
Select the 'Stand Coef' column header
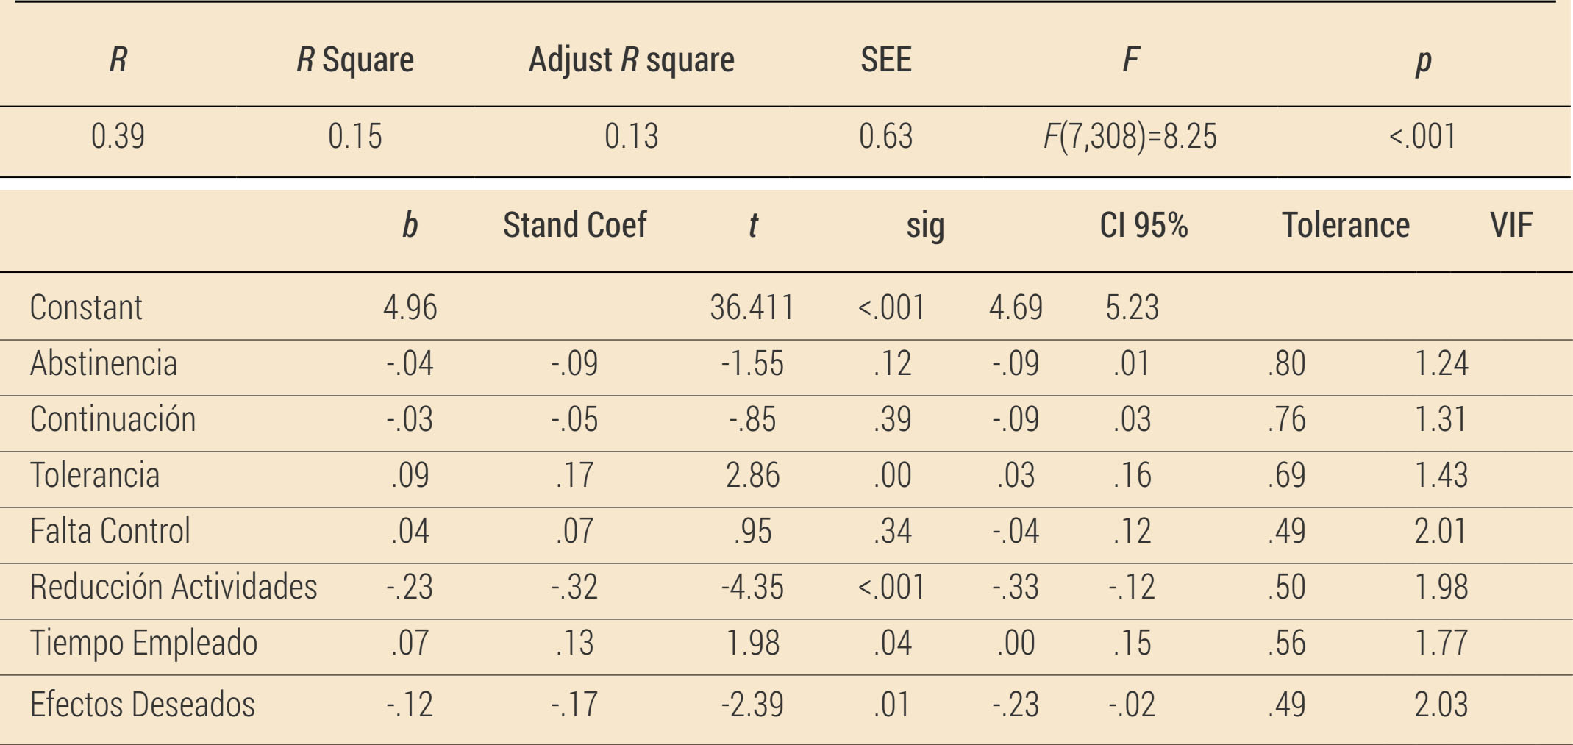click(x=574, y=225)
